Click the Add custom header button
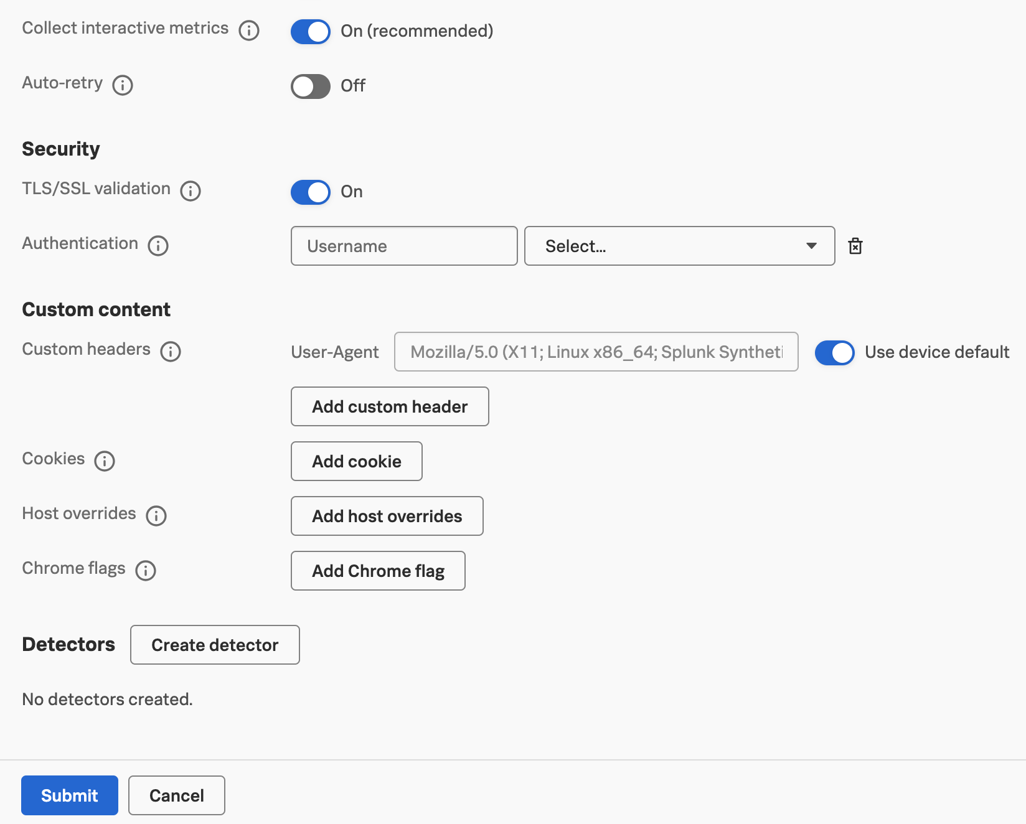This screenshot has width=1026, height=824. pos(389,406)
